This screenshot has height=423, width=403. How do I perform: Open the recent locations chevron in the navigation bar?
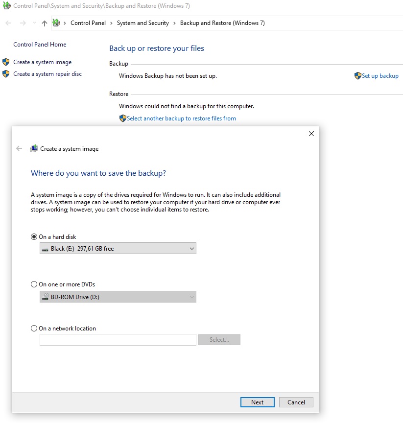pyautogui.click(x=34, y=23)
